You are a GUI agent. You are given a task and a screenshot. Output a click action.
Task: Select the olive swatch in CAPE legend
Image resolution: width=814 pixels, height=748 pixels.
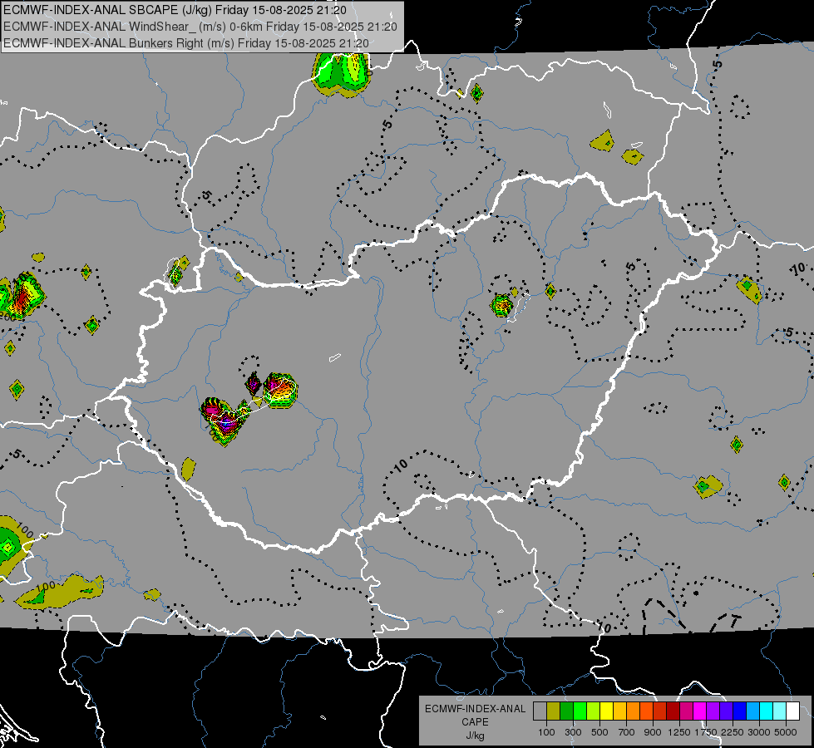click(554, 711)
